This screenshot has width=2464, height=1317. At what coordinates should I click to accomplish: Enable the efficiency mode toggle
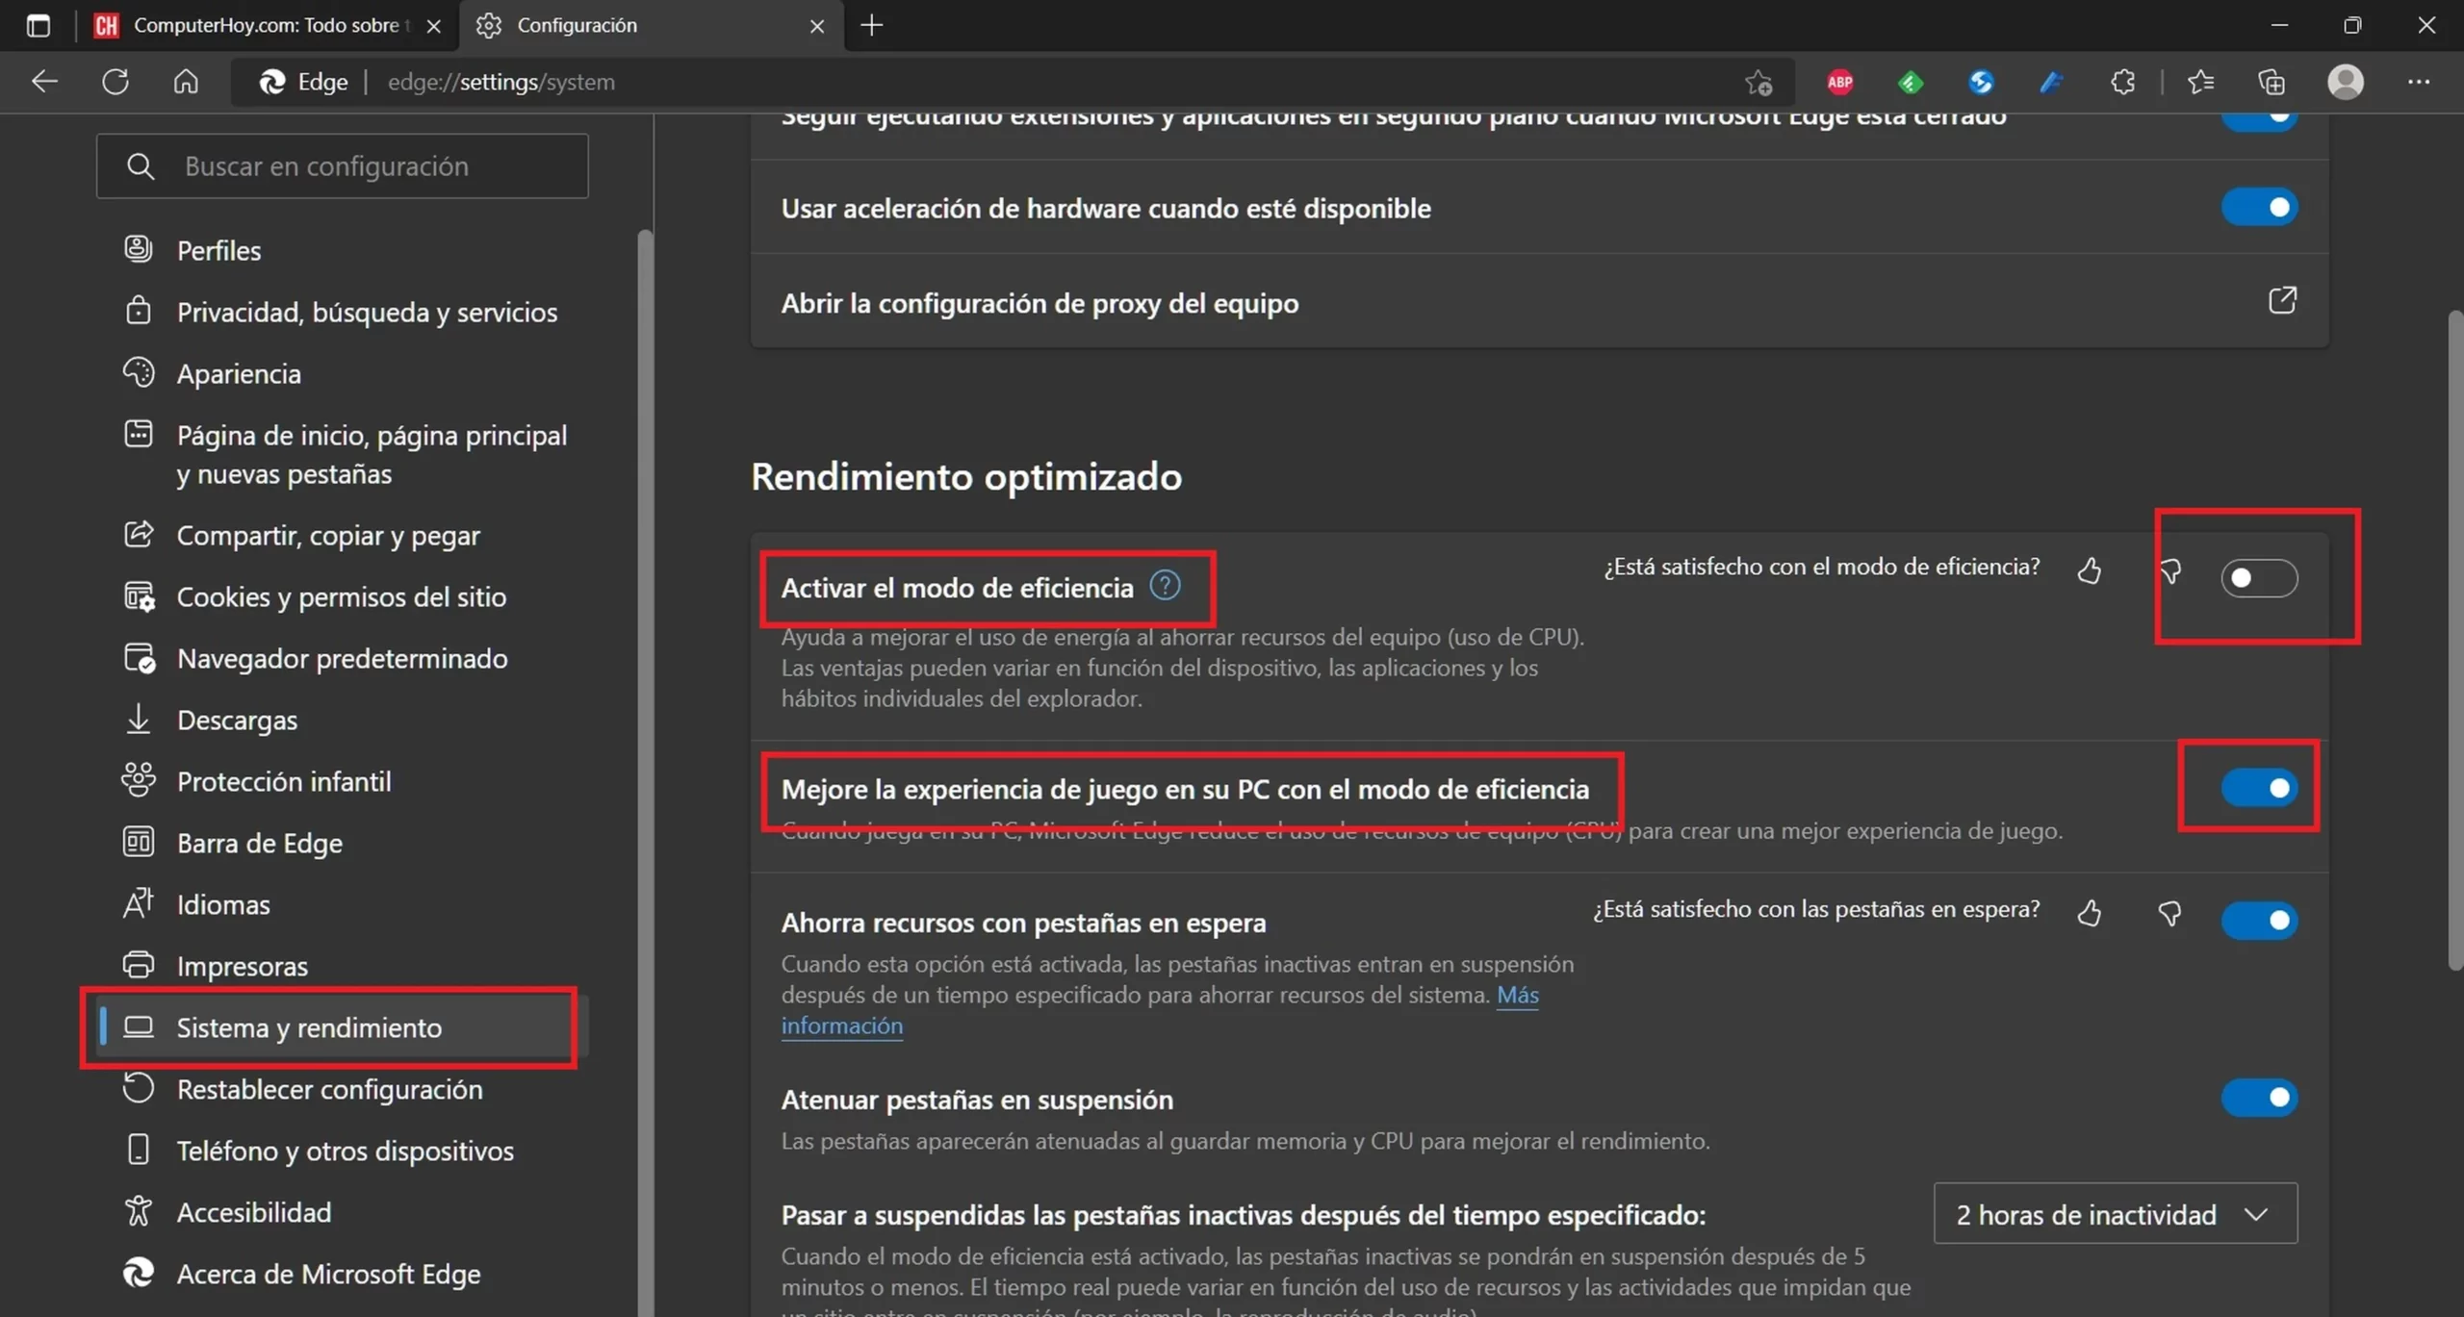(2259, 577)
